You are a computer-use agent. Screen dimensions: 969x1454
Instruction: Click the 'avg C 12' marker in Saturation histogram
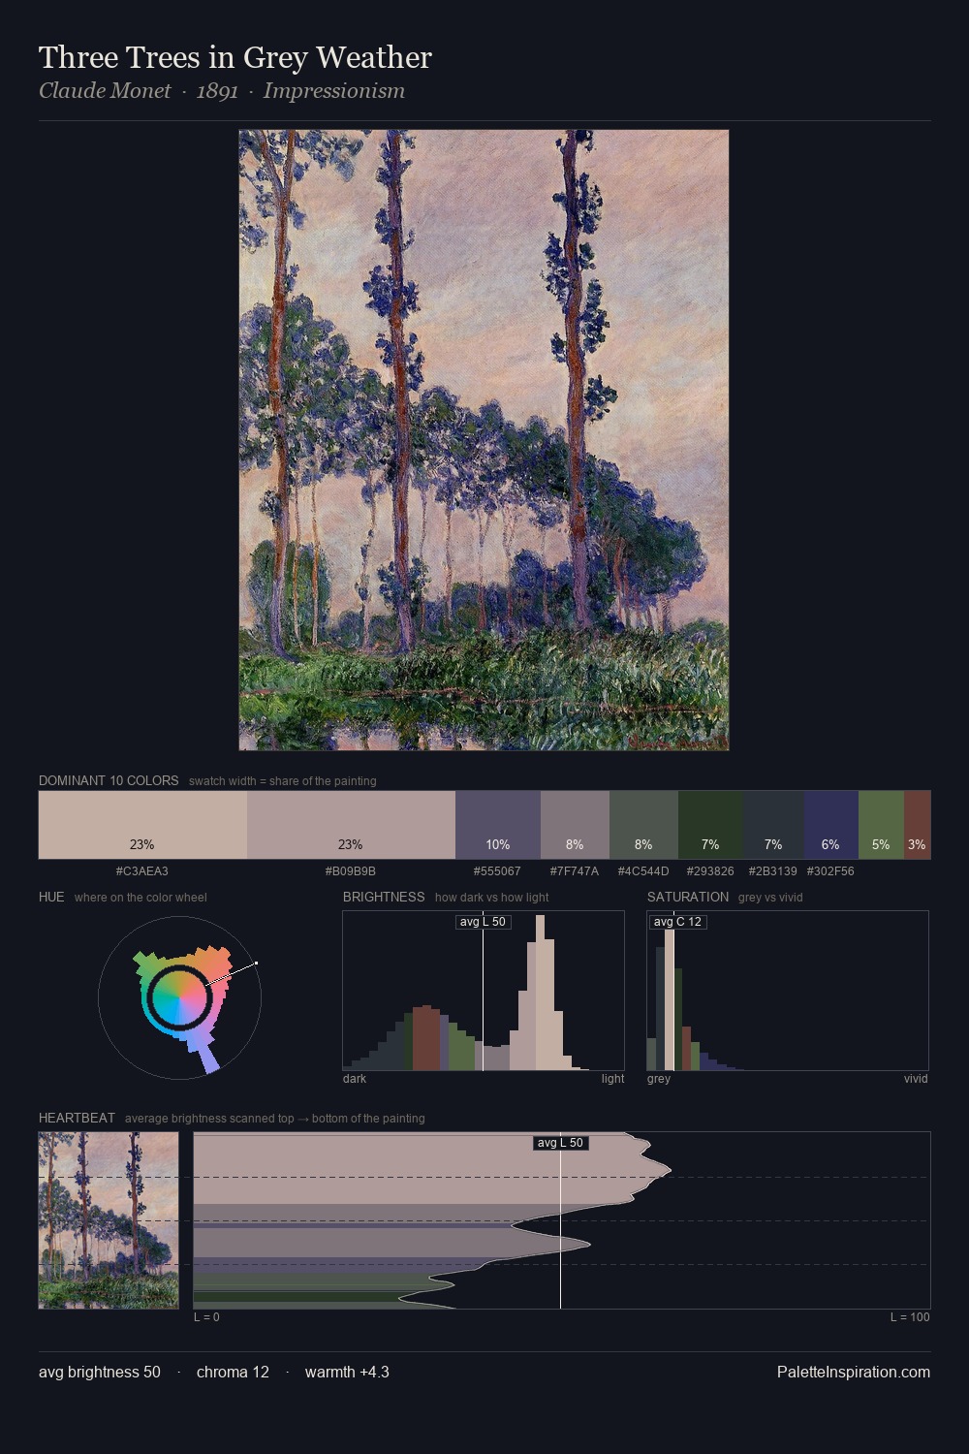click(x=677, y=922)
